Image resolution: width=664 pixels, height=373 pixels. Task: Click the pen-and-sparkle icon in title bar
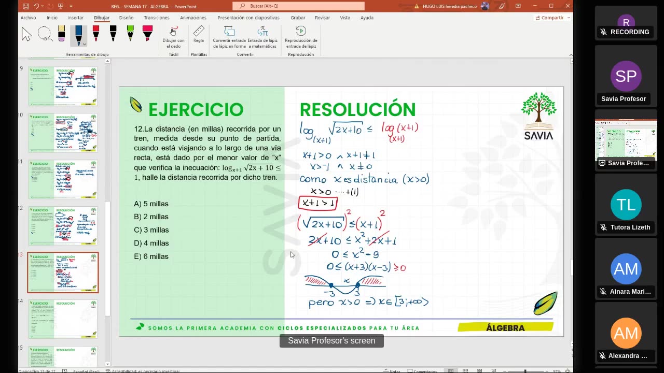(x=502, y=6)
